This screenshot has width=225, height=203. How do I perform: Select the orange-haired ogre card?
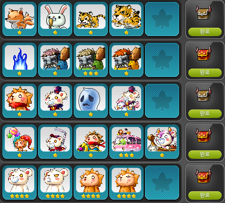[126, 60]
